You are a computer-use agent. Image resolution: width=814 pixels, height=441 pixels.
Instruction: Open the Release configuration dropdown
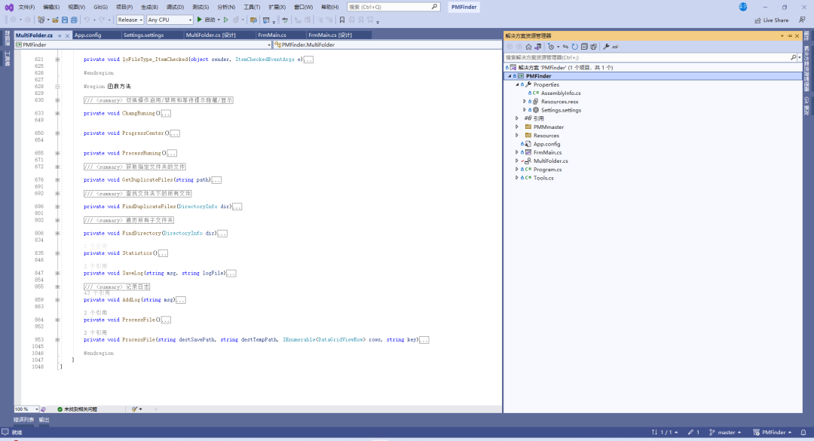[x=130, y=20]
